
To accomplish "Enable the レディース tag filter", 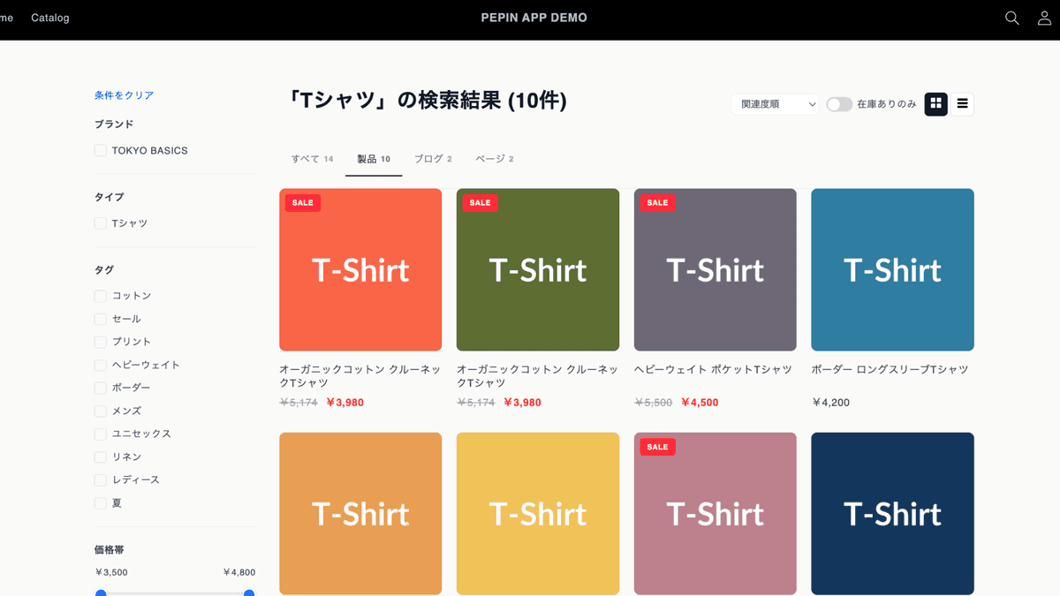I will (100, 479).
